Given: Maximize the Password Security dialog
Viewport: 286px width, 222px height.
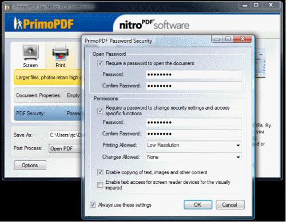Looking at the screenshot, I should tap(228, 39).
